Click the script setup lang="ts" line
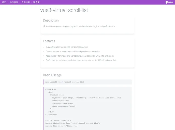 (x=58, y=120)
